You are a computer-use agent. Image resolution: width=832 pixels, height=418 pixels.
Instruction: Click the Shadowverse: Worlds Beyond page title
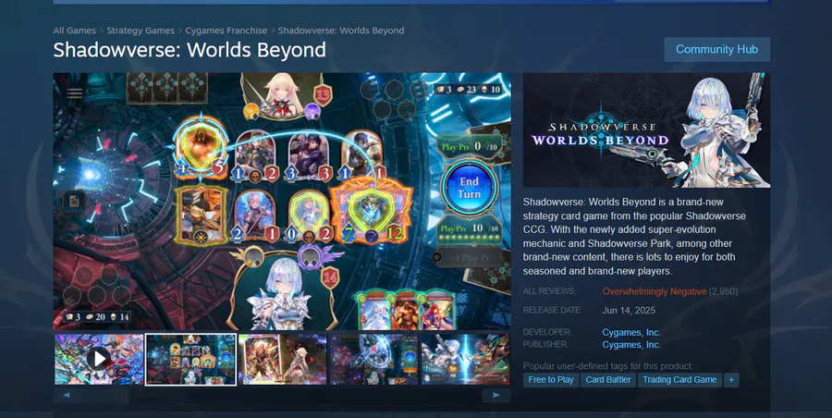click(190, 50)
